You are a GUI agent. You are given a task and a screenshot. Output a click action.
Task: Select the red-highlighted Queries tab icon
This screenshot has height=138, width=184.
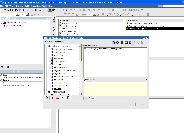pos(57,98)
